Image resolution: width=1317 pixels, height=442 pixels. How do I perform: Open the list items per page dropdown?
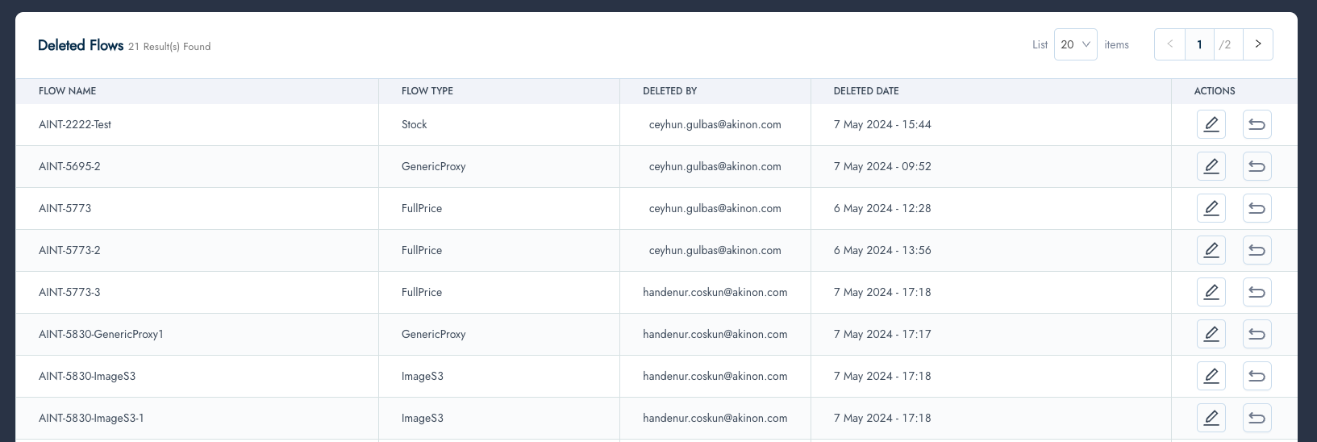[1075, 44]
